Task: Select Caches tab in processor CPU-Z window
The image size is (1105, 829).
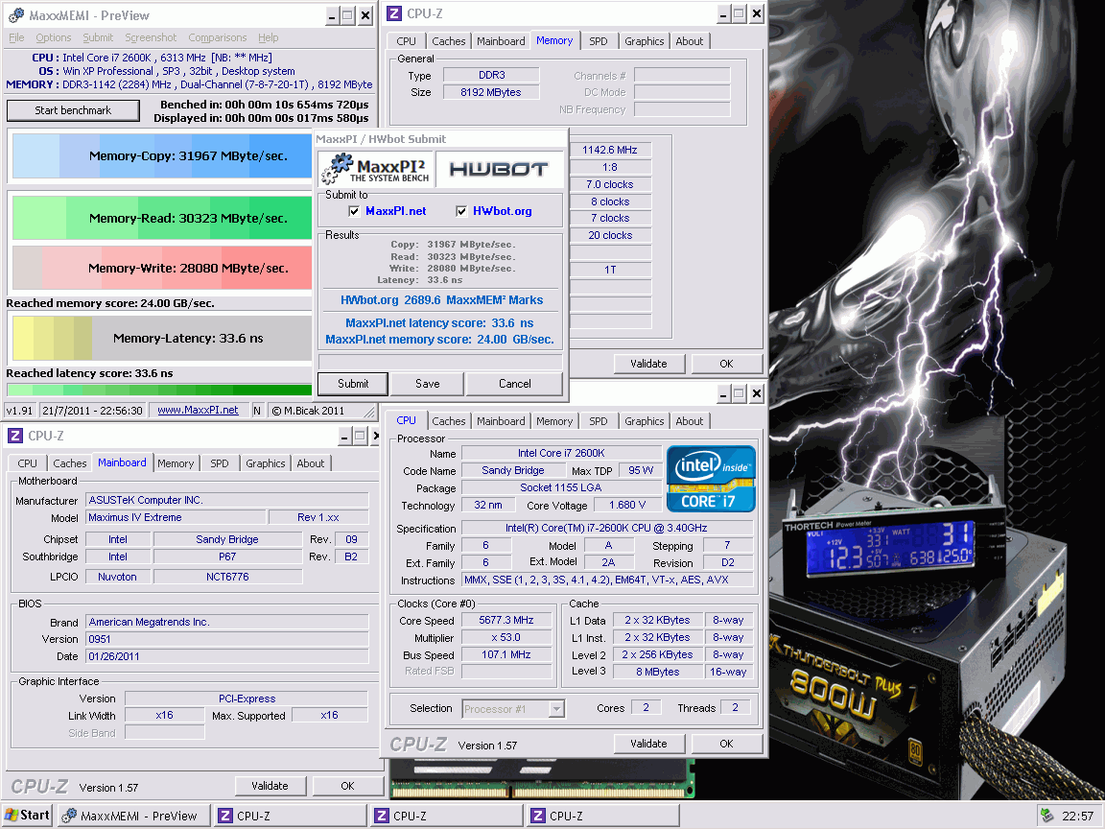Action: [448, 421]
